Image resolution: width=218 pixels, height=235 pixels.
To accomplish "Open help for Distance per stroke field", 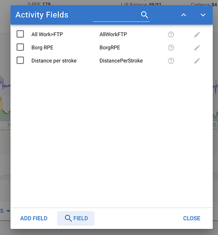I will pyautogui.click(x=171, y=61).
